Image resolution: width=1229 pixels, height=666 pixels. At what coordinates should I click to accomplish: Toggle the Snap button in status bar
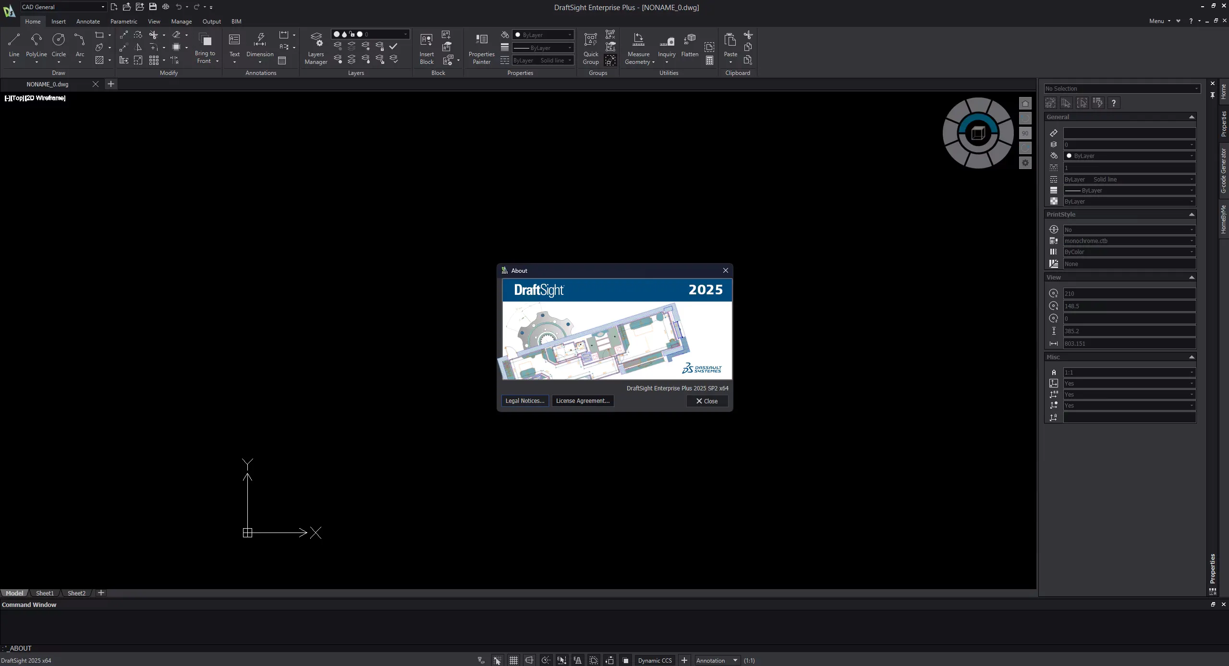pyautogui.click(x=497, y=660)
